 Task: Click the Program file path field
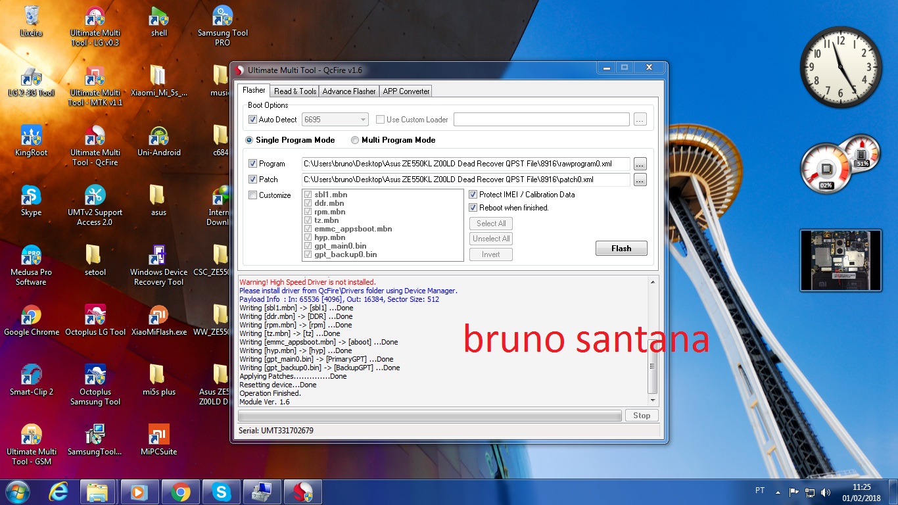point(465,164)
